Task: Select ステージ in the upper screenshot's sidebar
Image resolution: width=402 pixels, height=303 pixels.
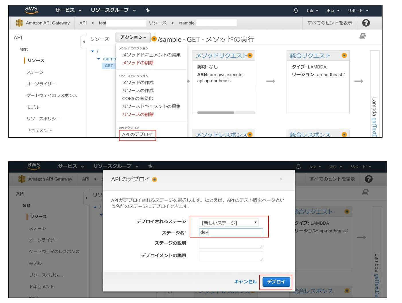Action: (x=35, y=72)
